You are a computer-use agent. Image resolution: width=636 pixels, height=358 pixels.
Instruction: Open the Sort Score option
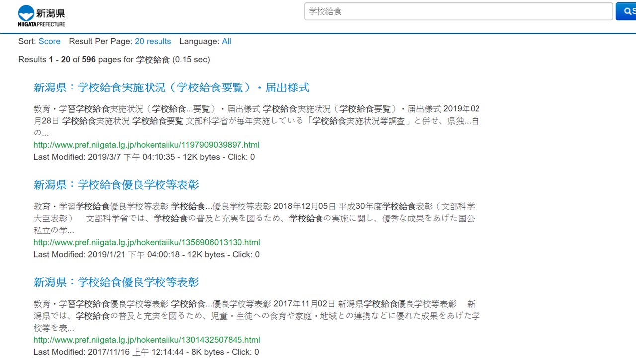point(49,41)
